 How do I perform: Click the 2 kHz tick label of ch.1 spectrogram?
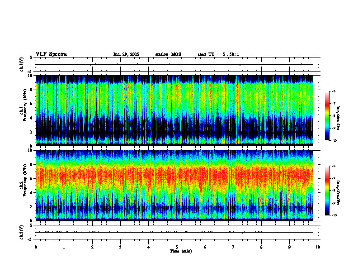point(32,132)
